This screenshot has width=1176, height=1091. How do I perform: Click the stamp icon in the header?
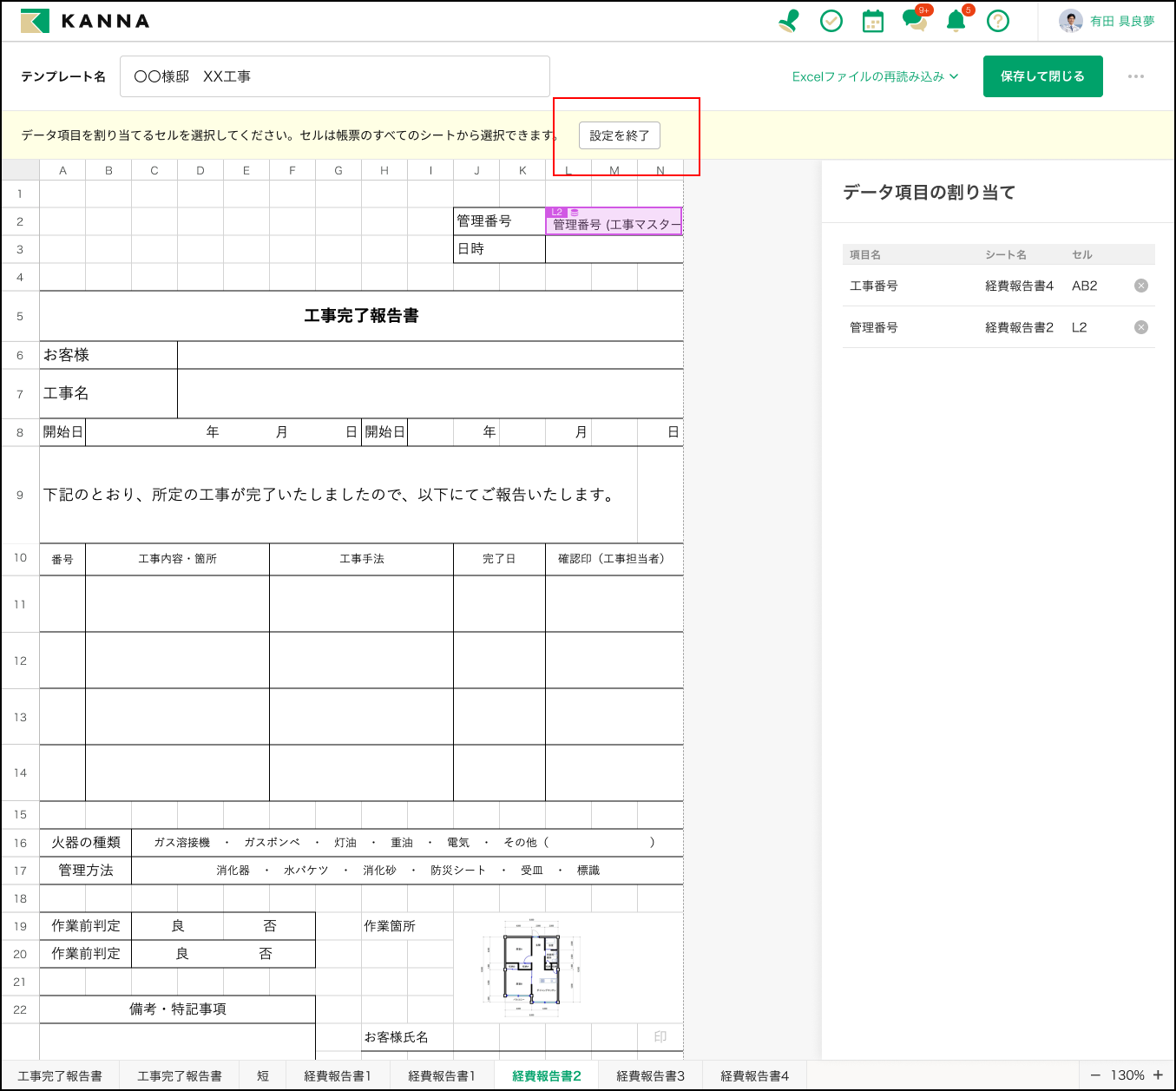[x=789, y=21]
